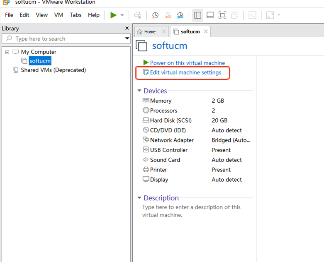Collapse the Devices section
324x262 pixels.
pyautogui.click(x=139, y=91)
